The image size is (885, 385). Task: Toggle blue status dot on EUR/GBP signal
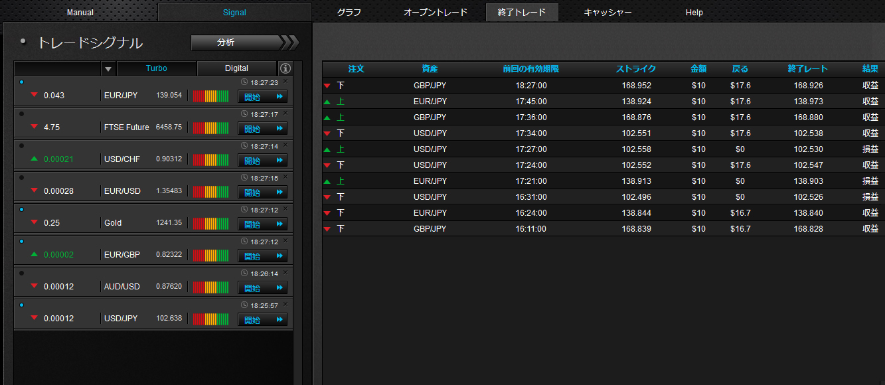[x=21, y=241]
